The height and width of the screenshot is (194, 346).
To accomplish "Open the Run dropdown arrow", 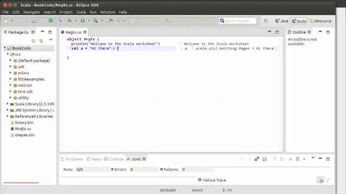I will click(89, 20).
